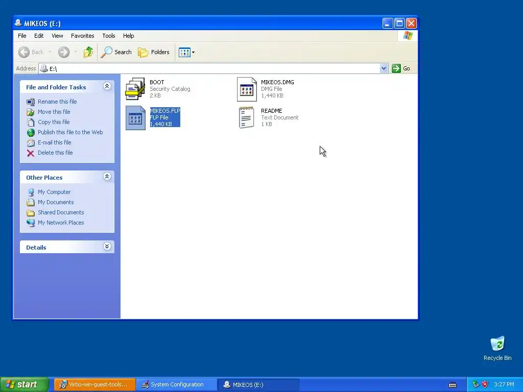This screenshot has width=523, height=392.
Task: Click the My Documents folder icon
Action: coord(31,202)
